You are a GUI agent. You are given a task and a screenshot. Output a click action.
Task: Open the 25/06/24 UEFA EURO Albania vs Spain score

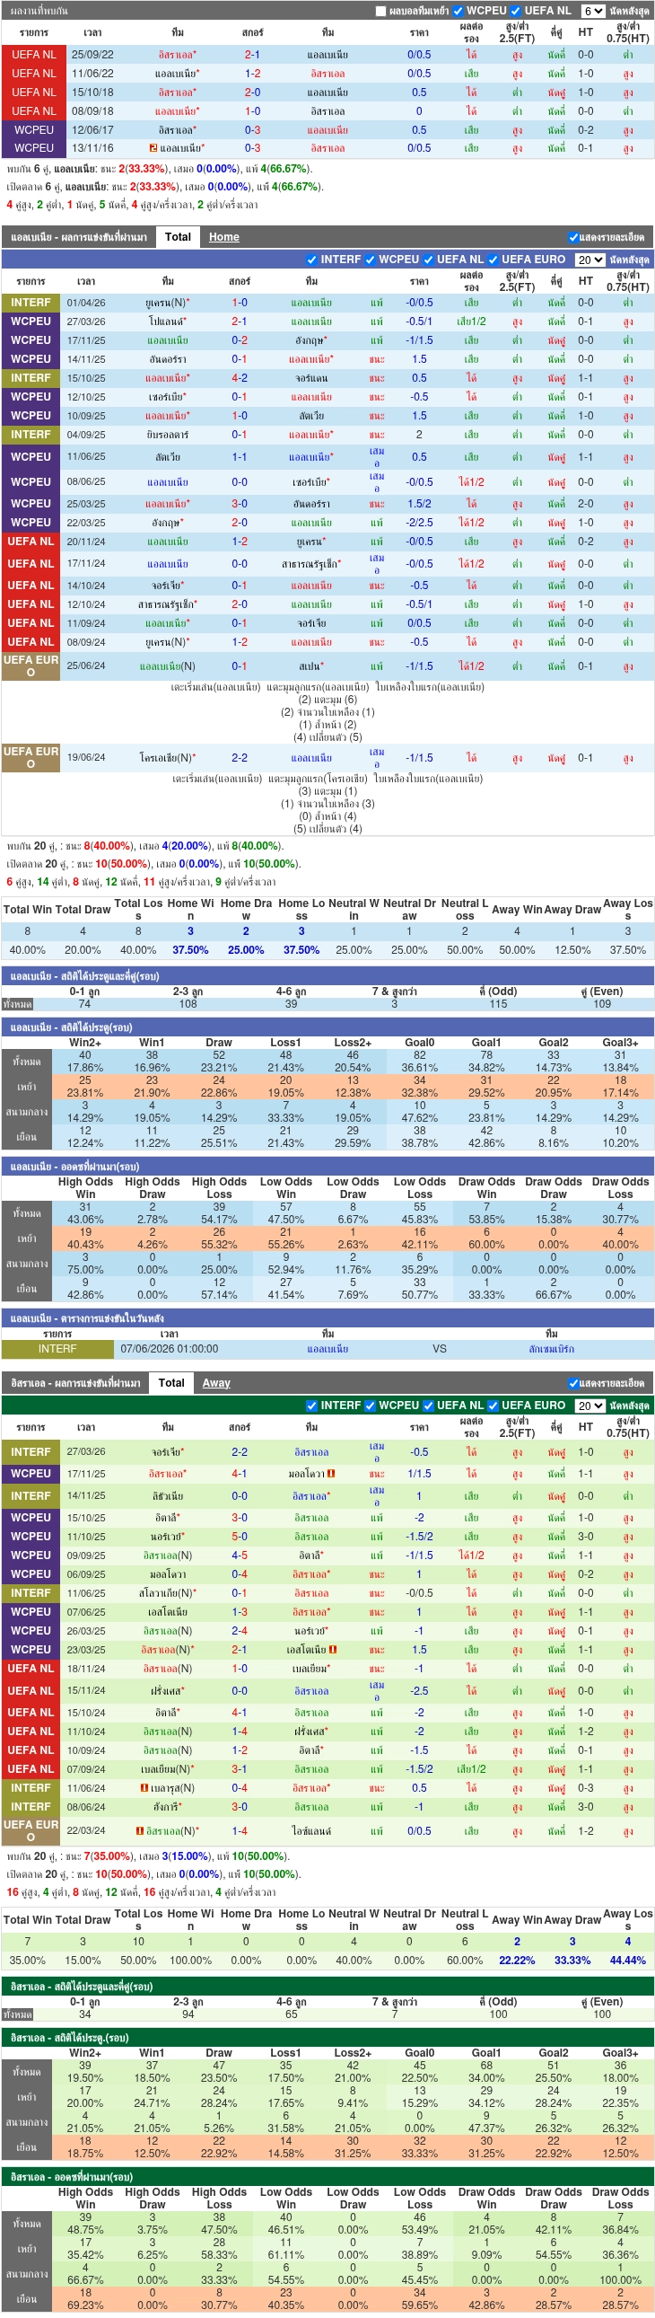(239, 665)
